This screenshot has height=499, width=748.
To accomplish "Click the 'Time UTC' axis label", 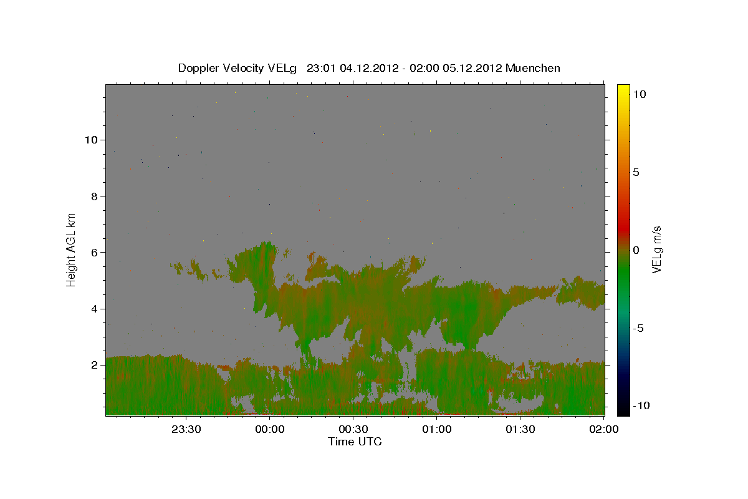I will [355, 442].
